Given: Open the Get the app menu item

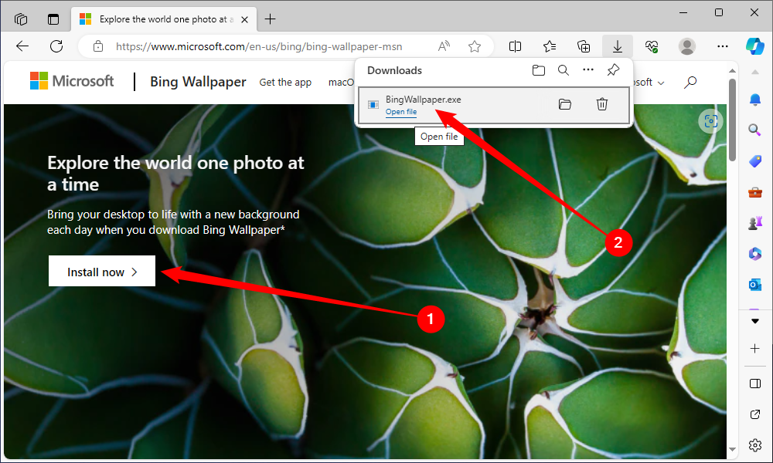Looking at the screenshot, I should click(x=285, y=82).
